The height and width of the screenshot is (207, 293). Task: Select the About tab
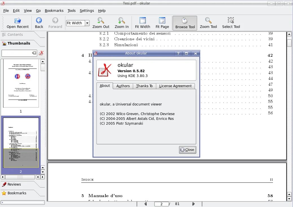105,86
